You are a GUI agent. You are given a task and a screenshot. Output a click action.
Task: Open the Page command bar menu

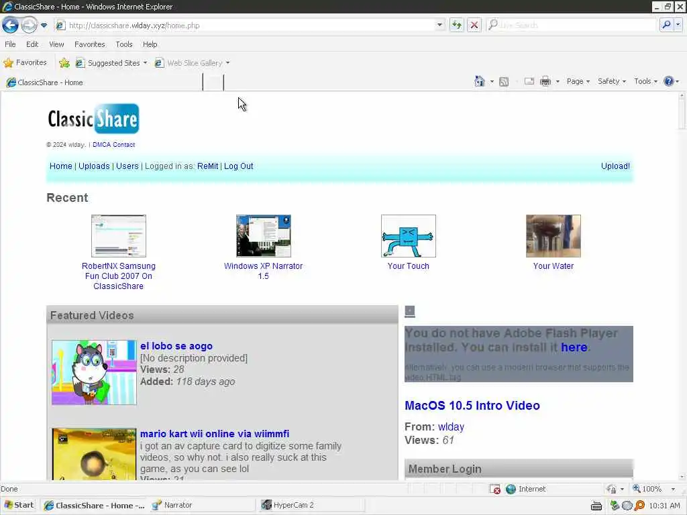click(578, 81)
